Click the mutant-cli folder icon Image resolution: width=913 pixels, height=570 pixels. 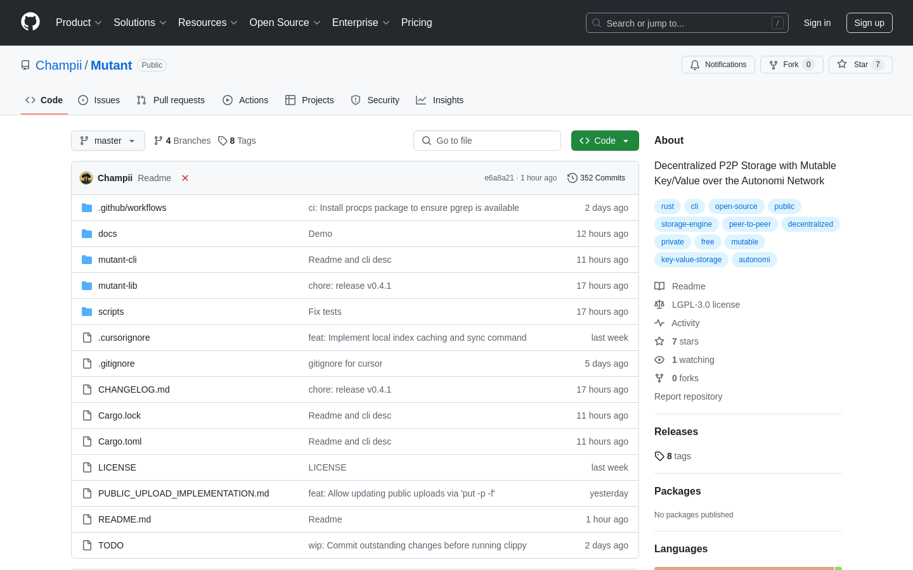click(87, 260)
